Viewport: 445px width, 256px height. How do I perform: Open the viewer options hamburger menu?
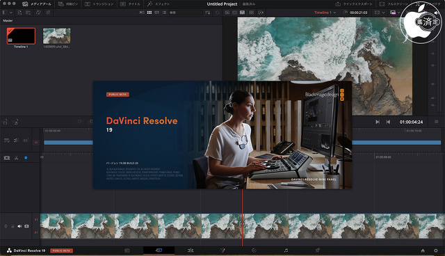tap(436, 122)
